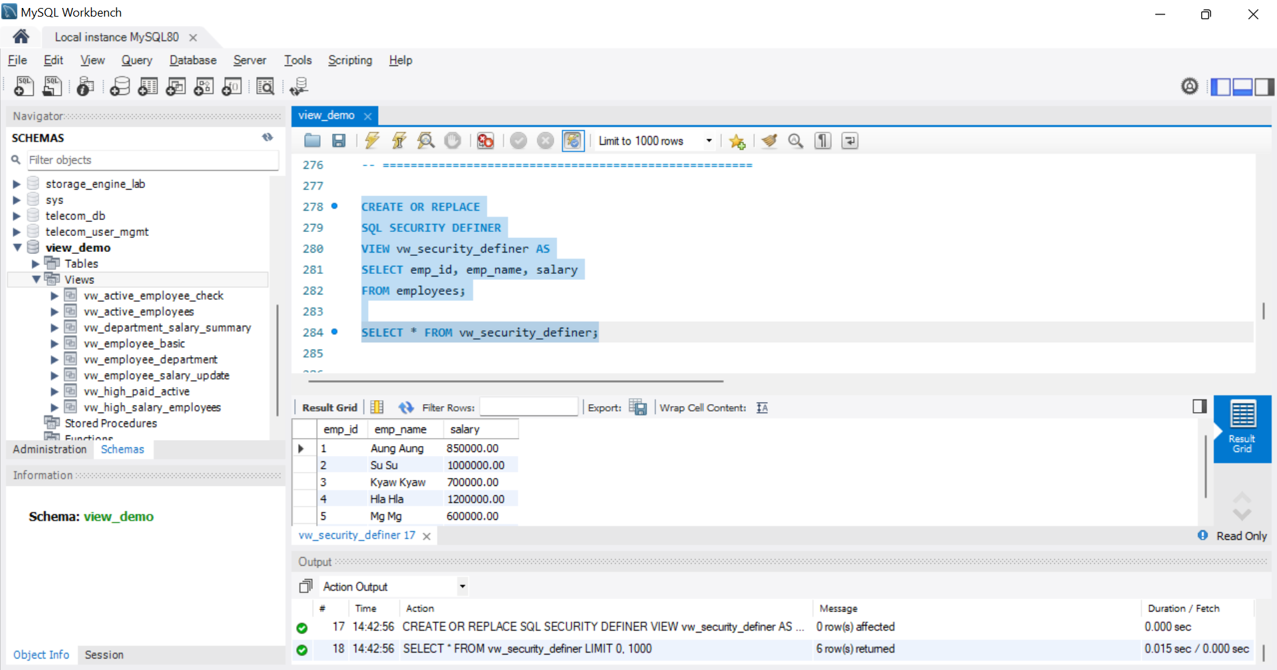1277x670 pixels.
Task: Create a new SQL tab icon
Action: click(24, 86)
